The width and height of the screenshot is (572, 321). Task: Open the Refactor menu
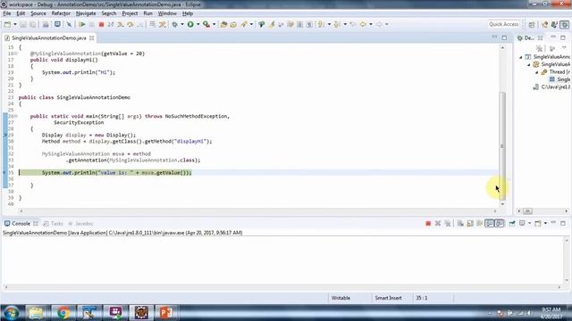pyautogui.click(x=61, y=13)
